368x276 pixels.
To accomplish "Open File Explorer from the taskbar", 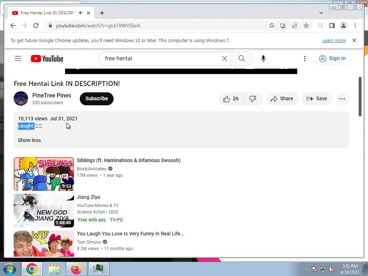I will 54,269.
